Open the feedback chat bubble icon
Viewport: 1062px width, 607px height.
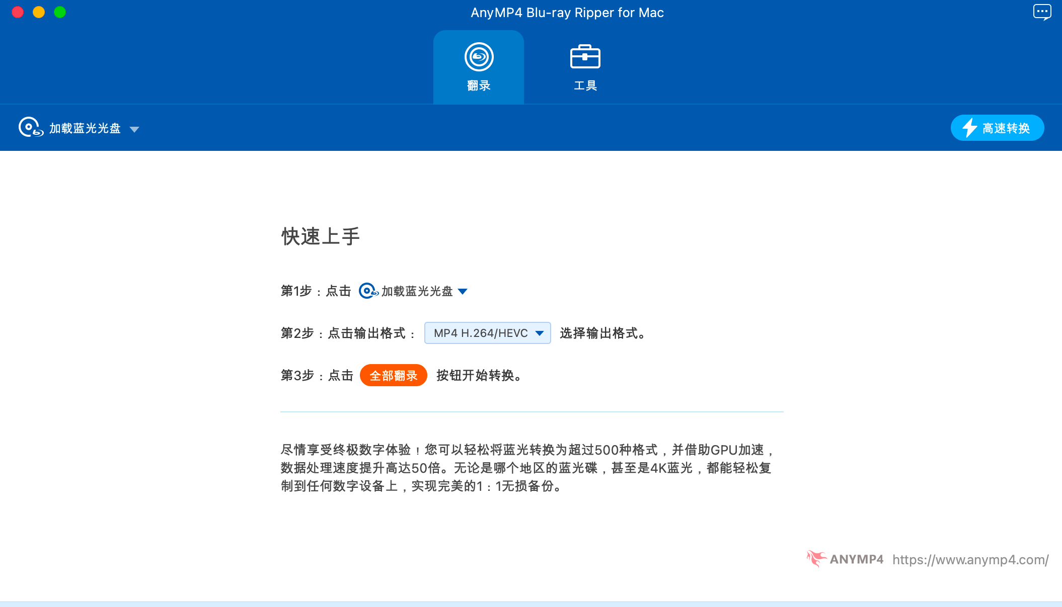1042,12
